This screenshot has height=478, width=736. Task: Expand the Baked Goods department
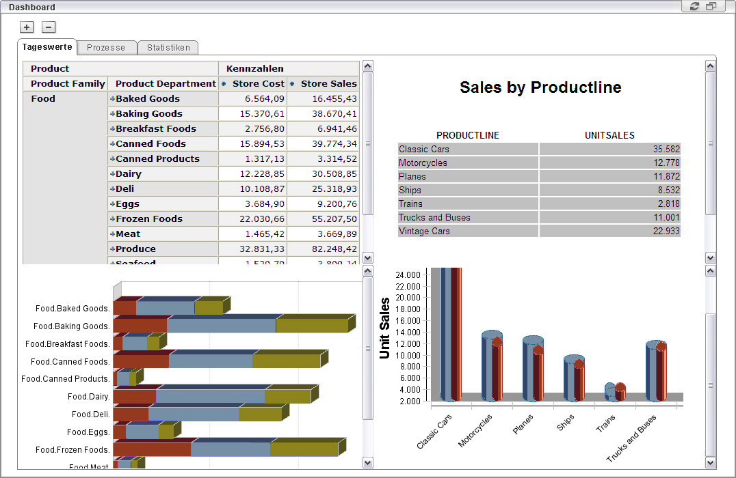[112, 99]
